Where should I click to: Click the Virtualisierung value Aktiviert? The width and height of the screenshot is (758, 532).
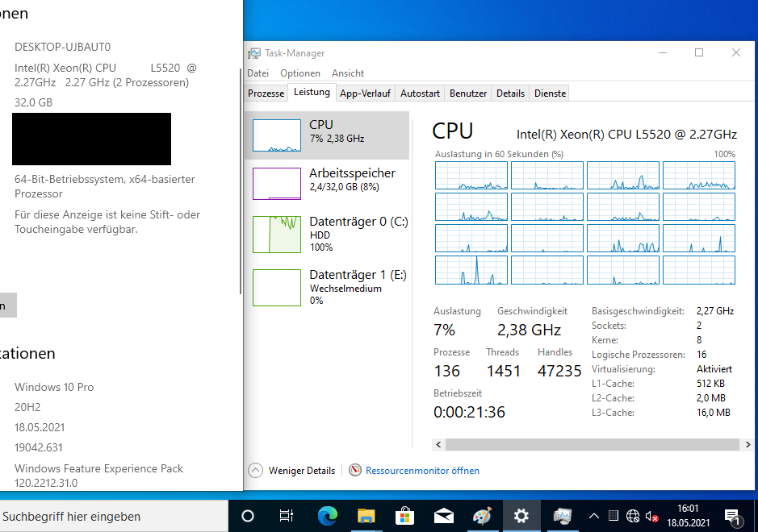tap(714, 369)
